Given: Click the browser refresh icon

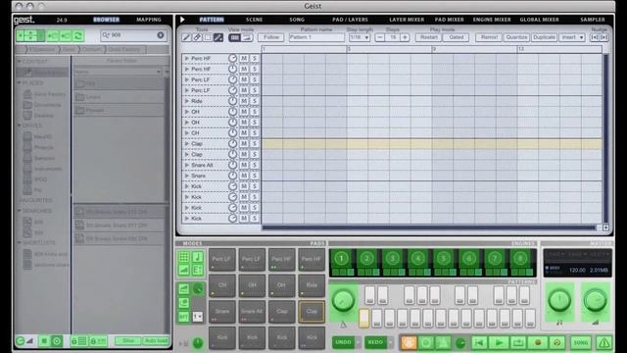Looking at the screenshot, I should pyautogui.click(x=78, y=36).
